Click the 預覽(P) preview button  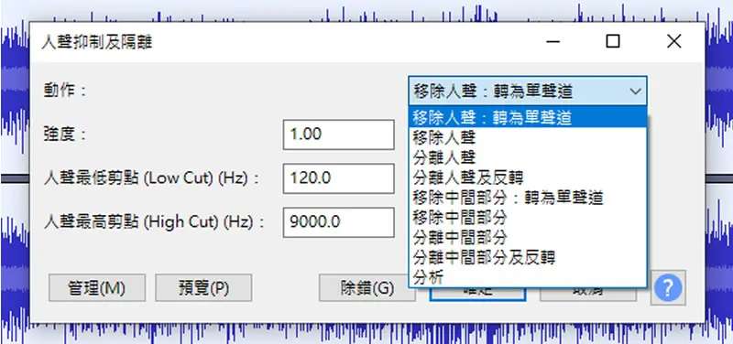[x=203, y=288]
